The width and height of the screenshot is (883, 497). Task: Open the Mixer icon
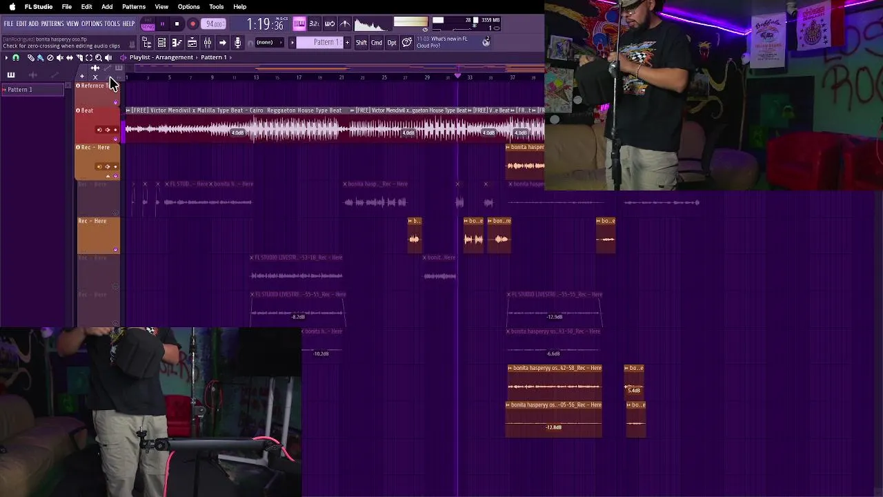tap(207, 43)
